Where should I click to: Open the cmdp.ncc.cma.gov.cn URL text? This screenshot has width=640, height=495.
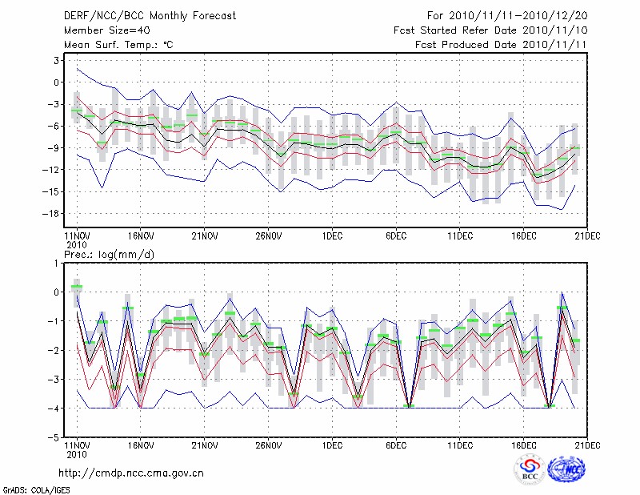131,473
